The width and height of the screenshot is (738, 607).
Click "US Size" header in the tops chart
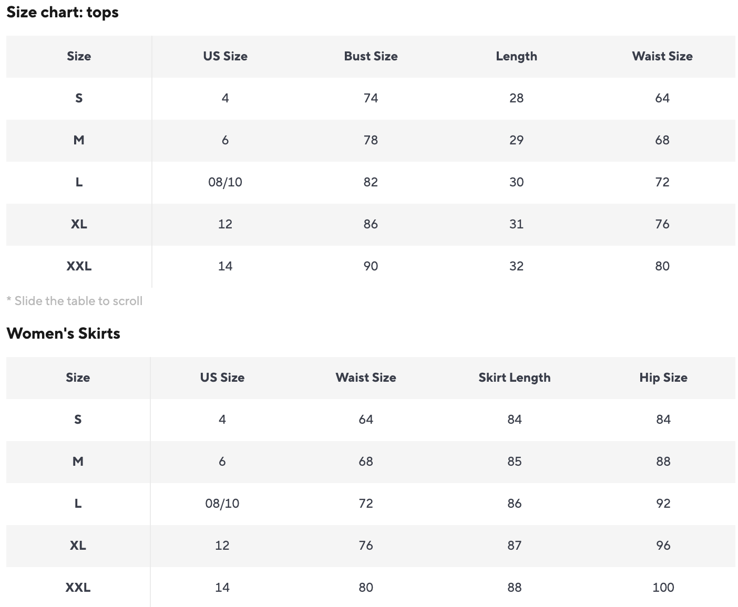tap(225, 56)
